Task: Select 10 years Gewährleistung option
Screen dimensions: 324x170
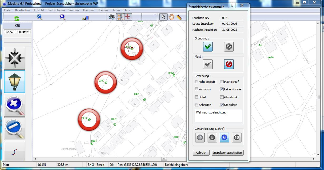Action: (236, 138)
